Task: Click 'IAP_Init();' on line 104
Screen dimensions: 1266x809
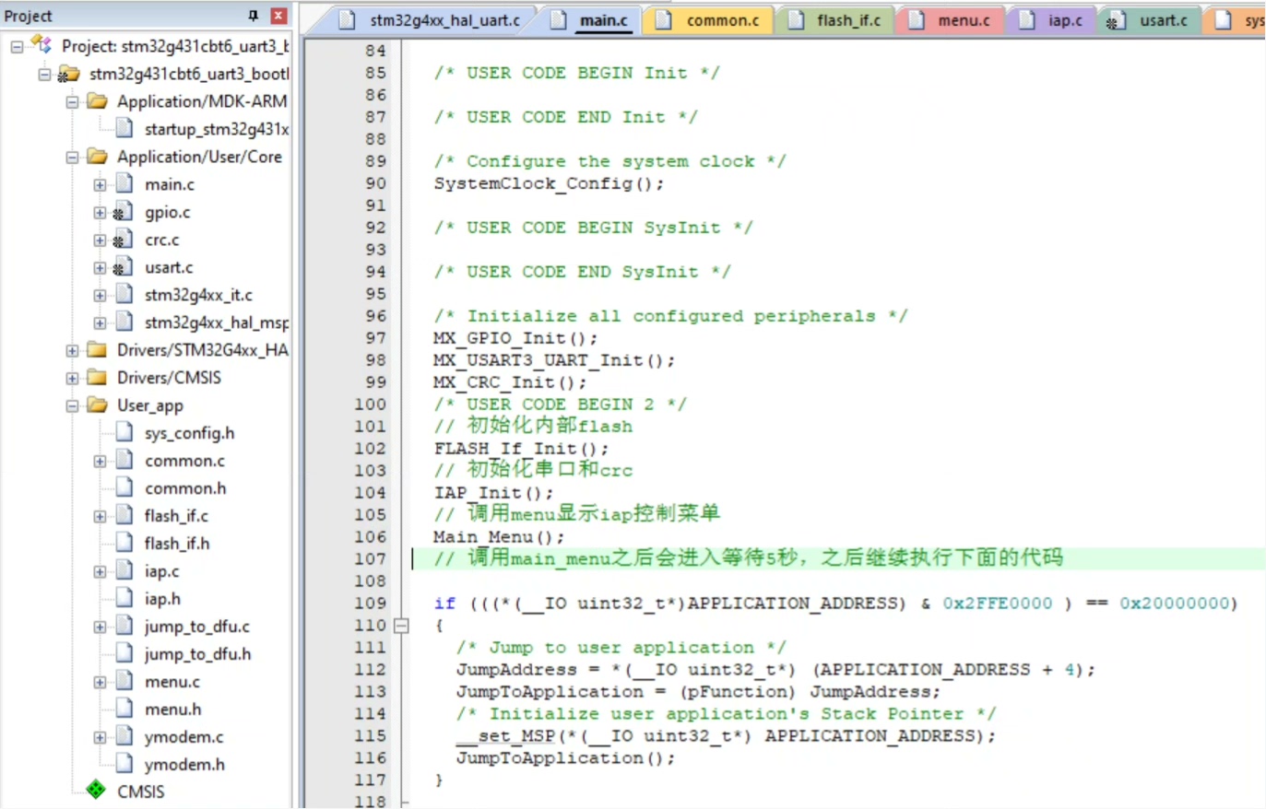Action: [493, 493]
